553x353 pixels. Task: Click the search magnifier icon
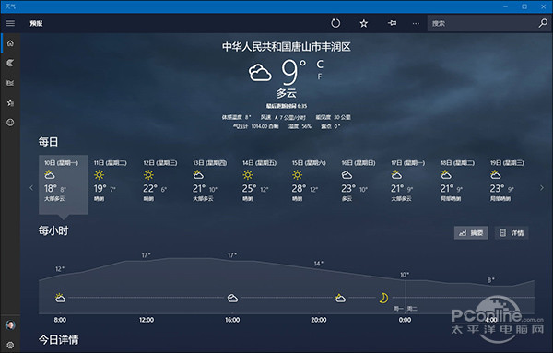click(543, 23)
